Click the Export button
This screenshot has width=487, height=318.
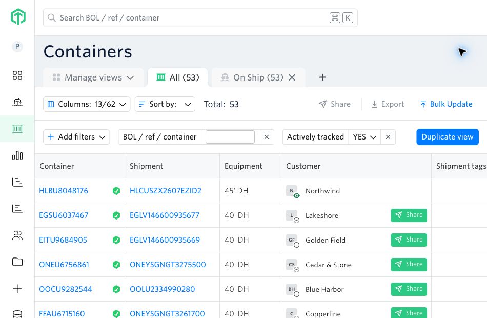click(388, 104)
